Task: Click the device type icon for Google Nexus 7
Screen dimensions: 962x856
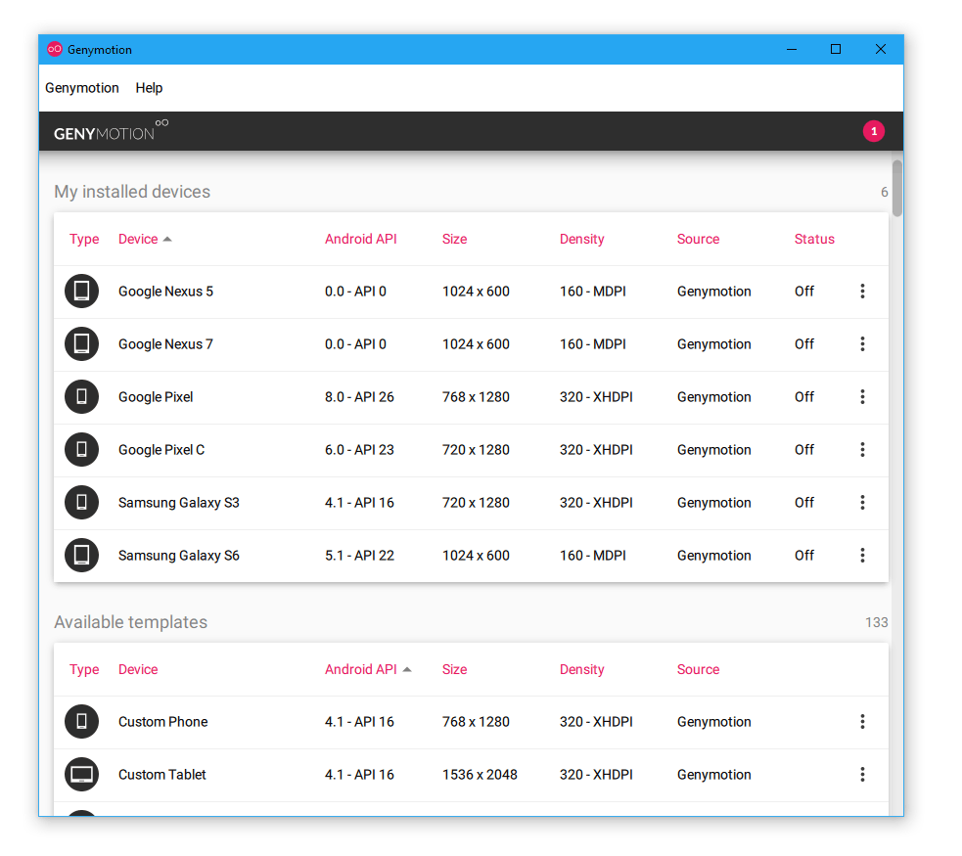Action: (81, 343)
